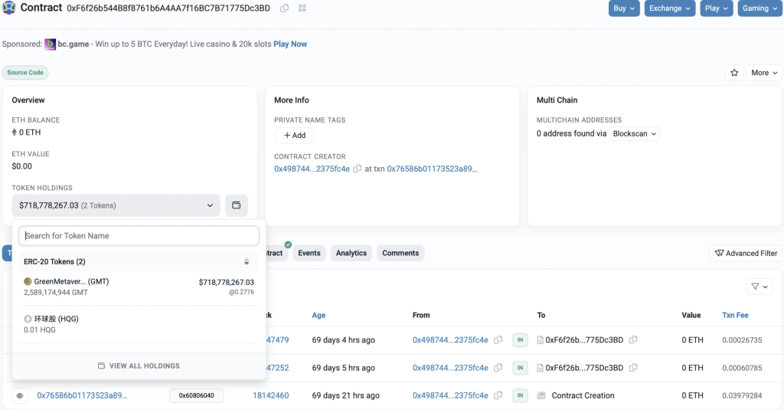Copy From address in block 47479 row

tap(498, 340)
